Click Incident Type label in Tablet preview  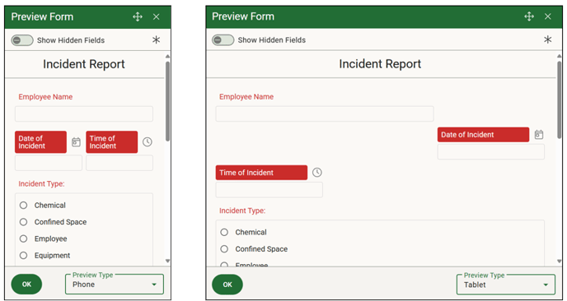coord(242,211)
